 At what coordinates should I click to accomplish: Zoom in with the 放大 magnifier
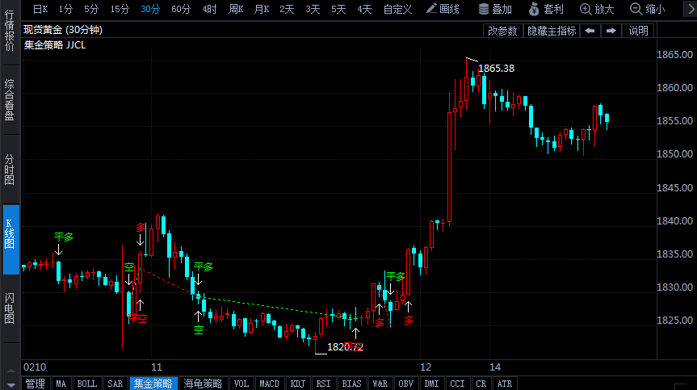[597, 9]
